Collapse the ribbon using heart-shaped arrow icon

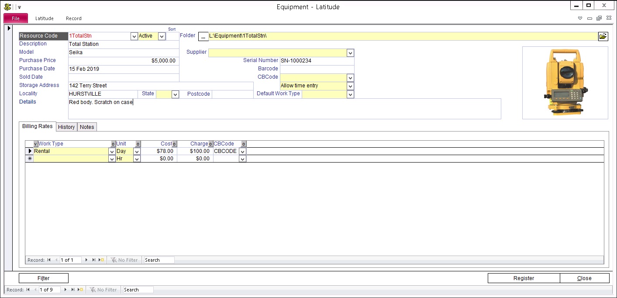(580, 18)
